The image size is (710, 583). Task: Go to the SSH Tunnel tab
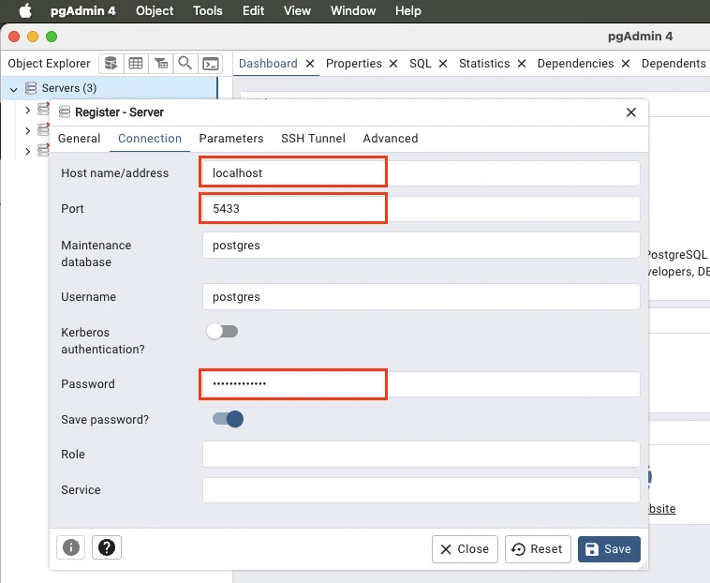(313, 139)
